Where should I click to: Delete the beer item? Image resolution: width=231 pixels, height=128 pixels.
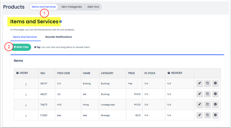click(x=215, y=115)
